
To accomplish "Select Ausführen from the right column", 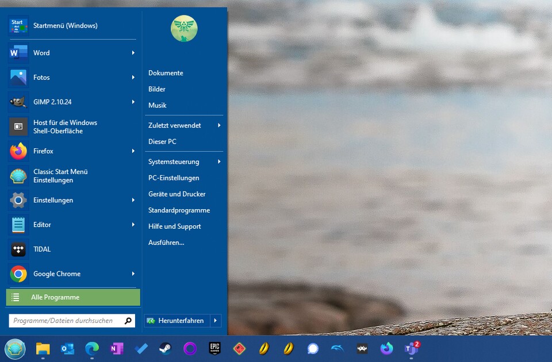I will tap(167, 242).
